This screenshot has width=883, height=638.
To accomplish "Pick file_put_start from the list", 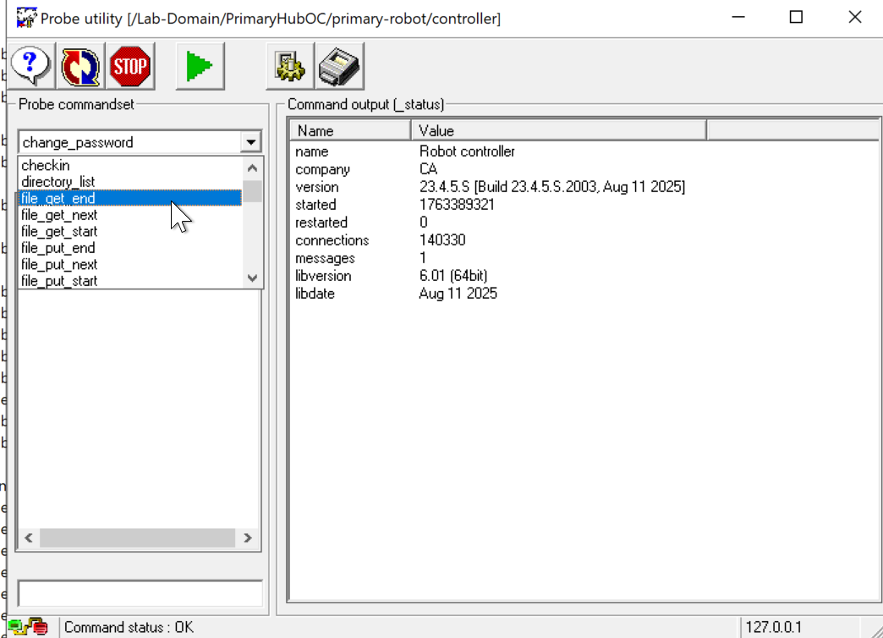I will click(59, 281).
